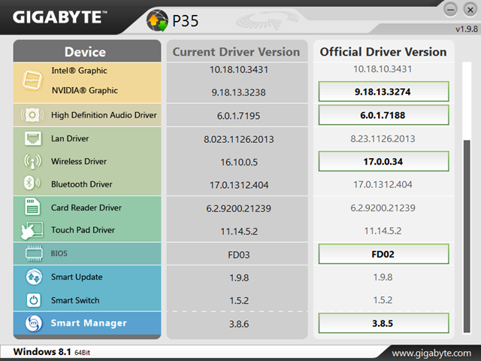Image resolution: width=481 pixels, height=361 pixels.
Task: Select the NVIDIA® Graphic row label
Action: tap(85, 90)
